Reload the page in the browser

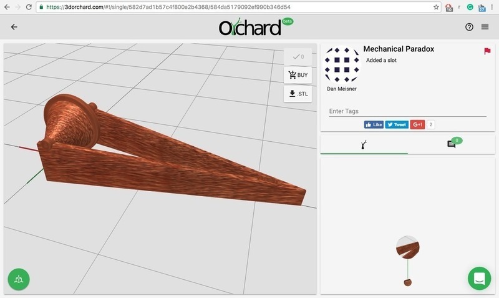pos(29,7)
